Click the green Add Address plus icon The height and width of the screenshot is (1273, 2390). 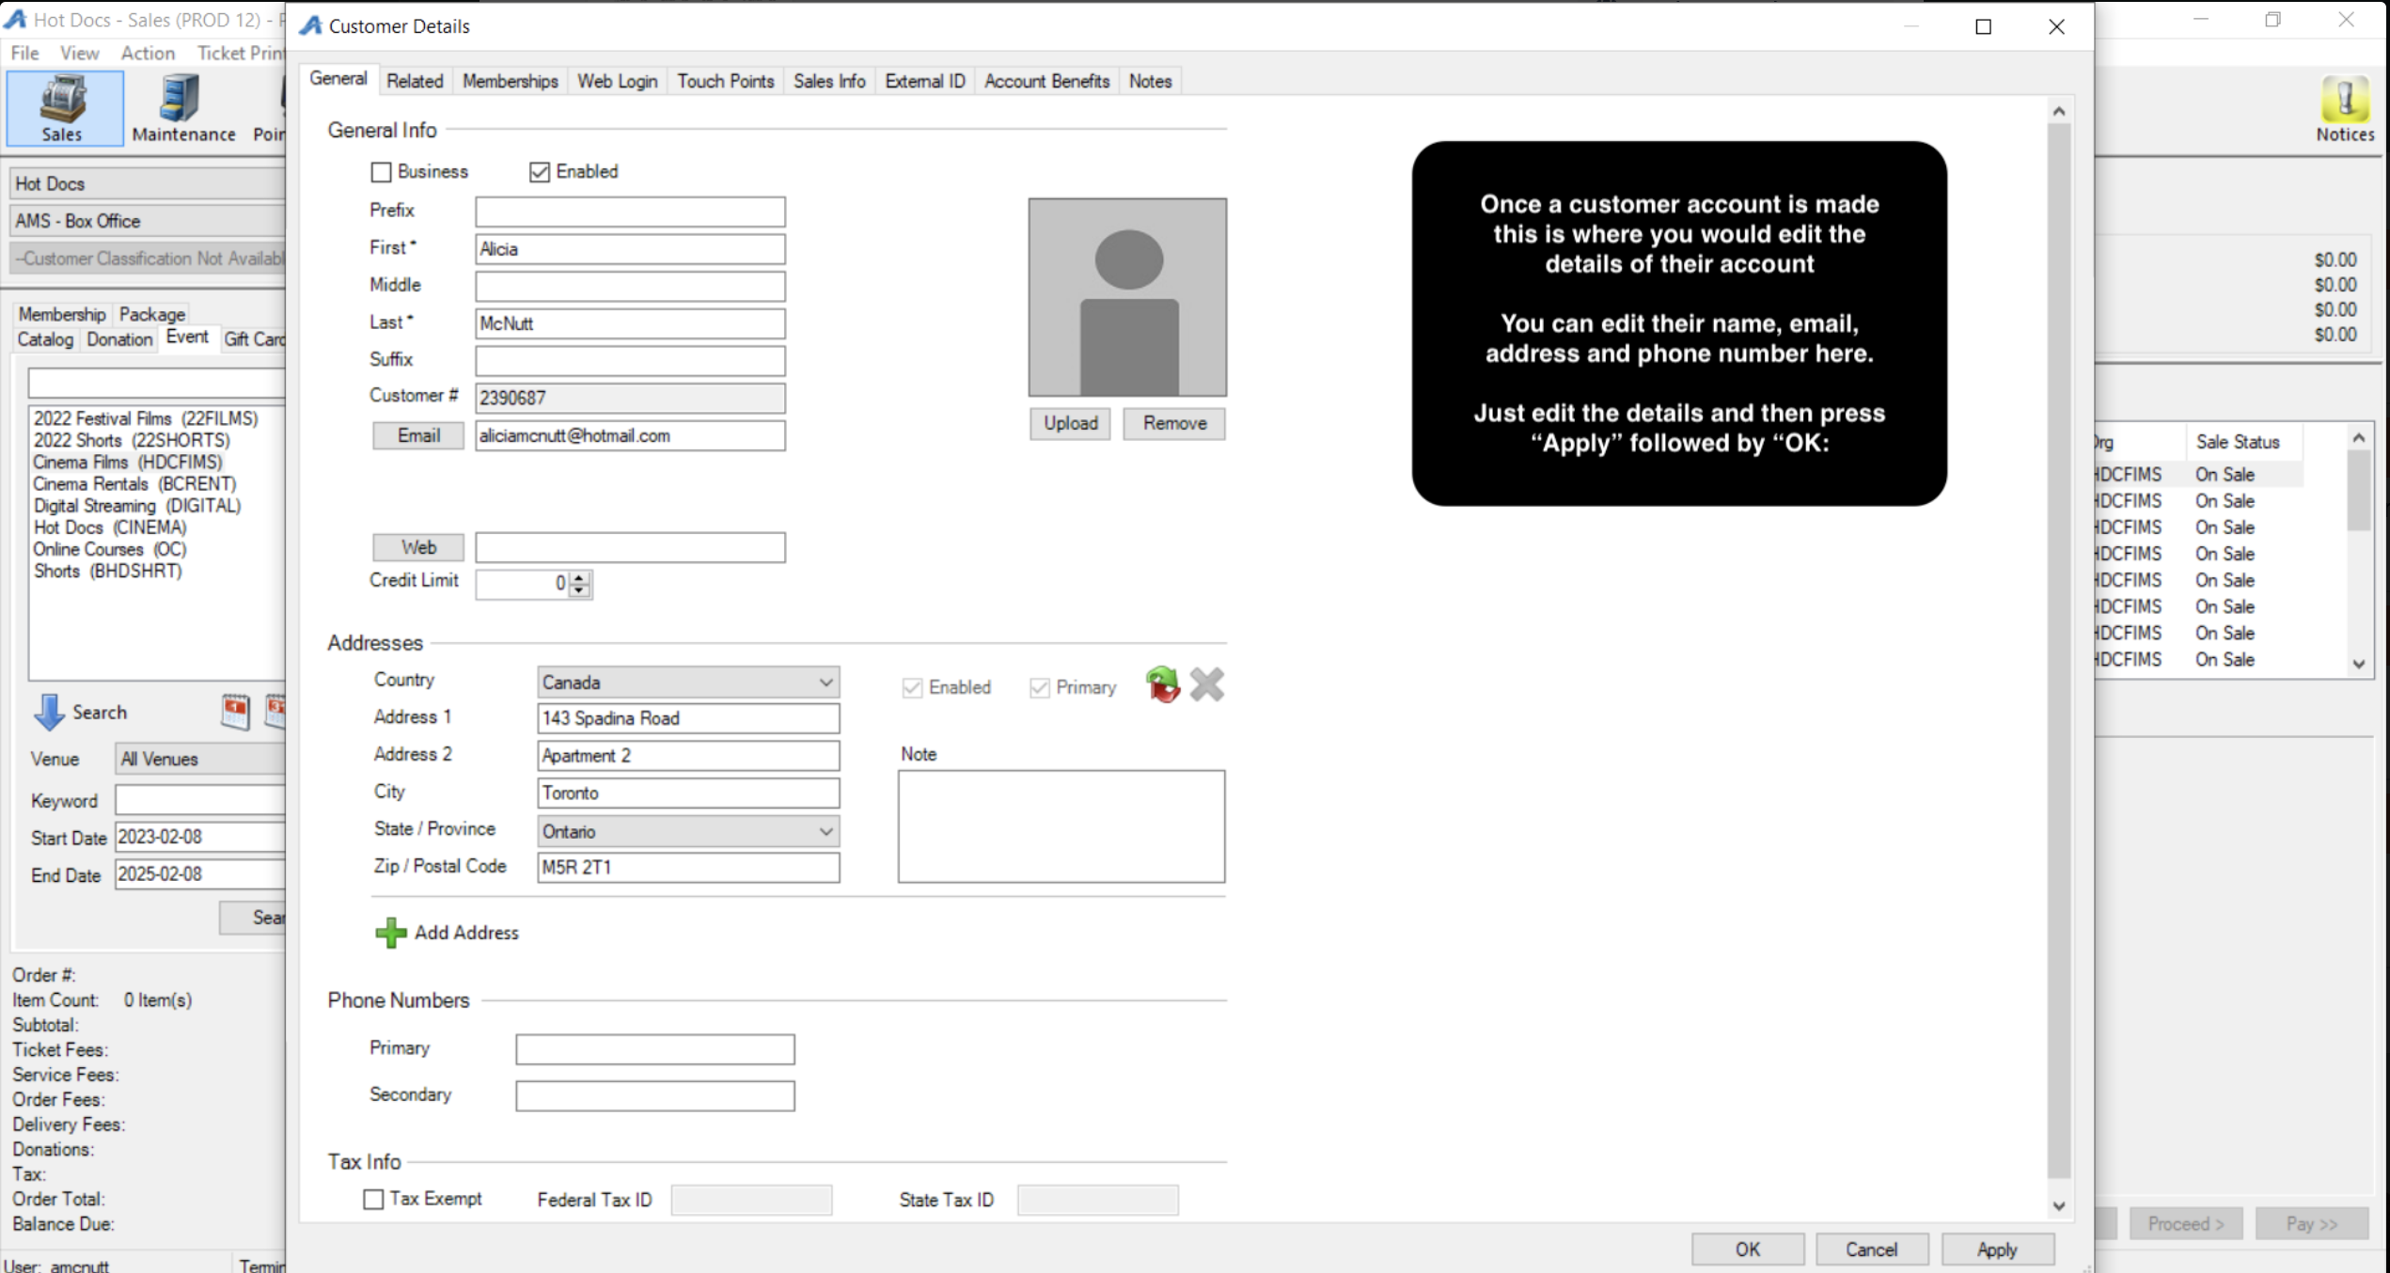pyautogui.click(x=390, y=933)
